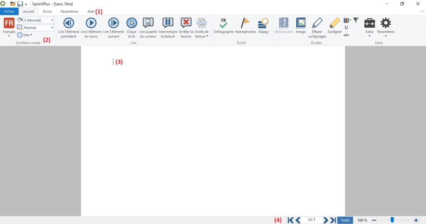Expand the Français language arrow

pyautogui.click(x=9, y=36)
